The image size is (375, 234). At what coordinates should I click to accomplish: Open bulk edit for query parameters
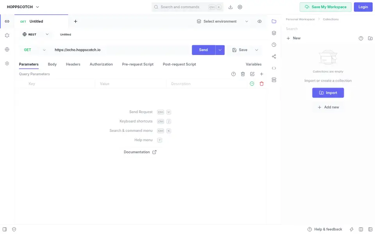pyautogui.click(x=252, y=74)
